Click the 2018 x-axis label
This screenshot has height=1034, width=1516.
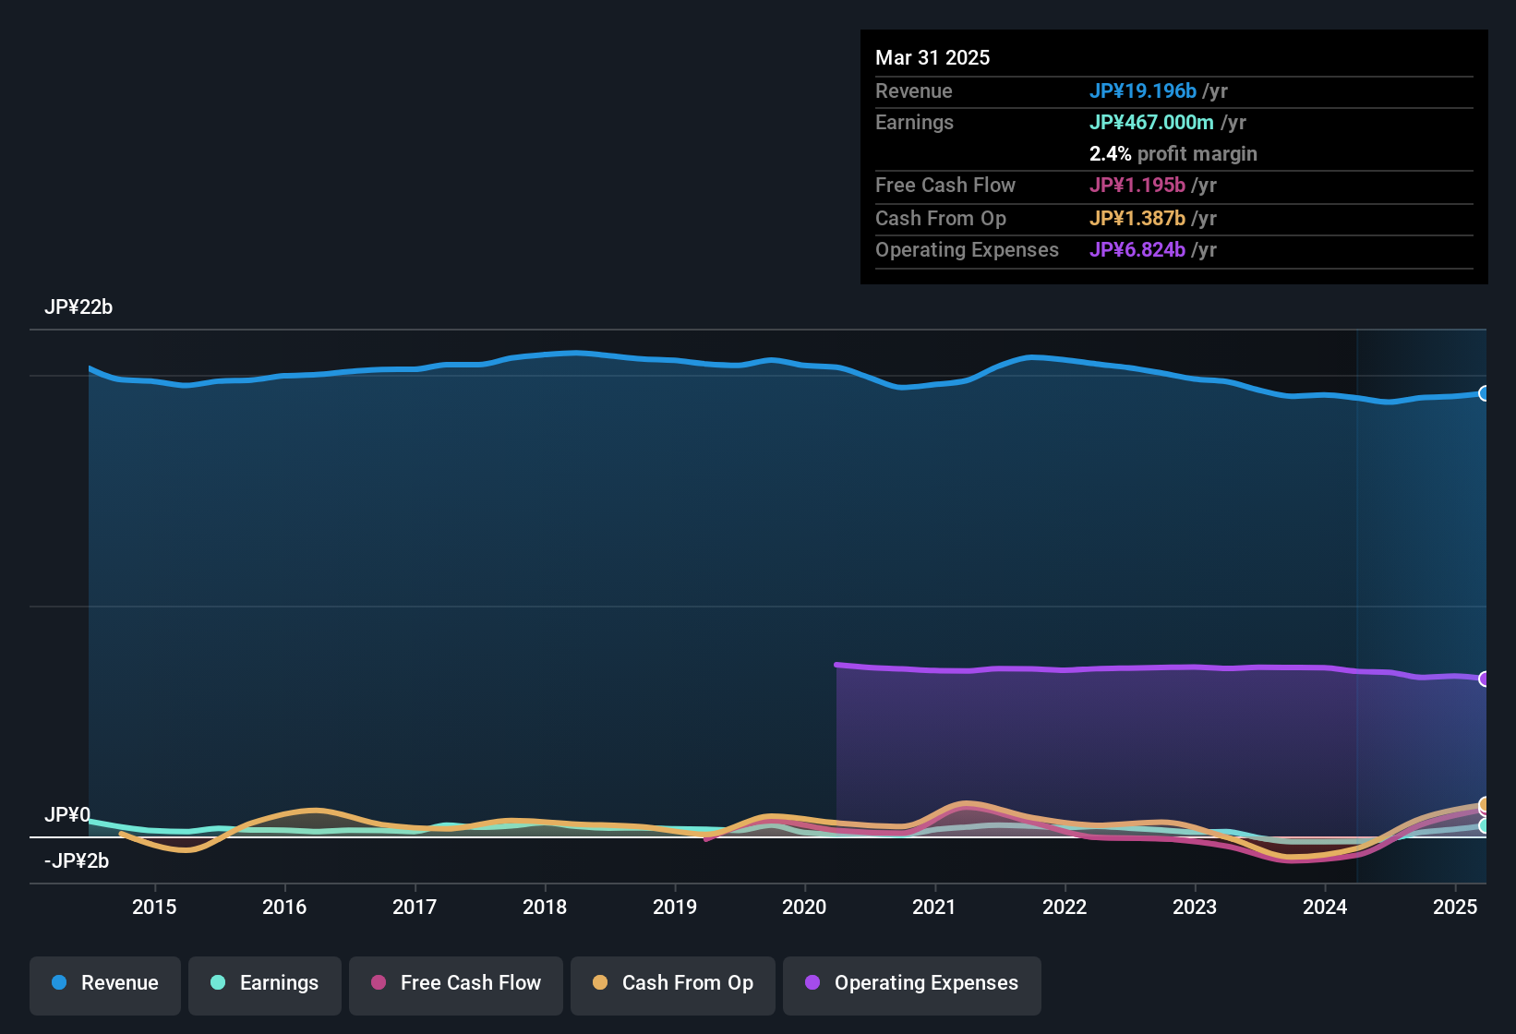tap(545, 907)
